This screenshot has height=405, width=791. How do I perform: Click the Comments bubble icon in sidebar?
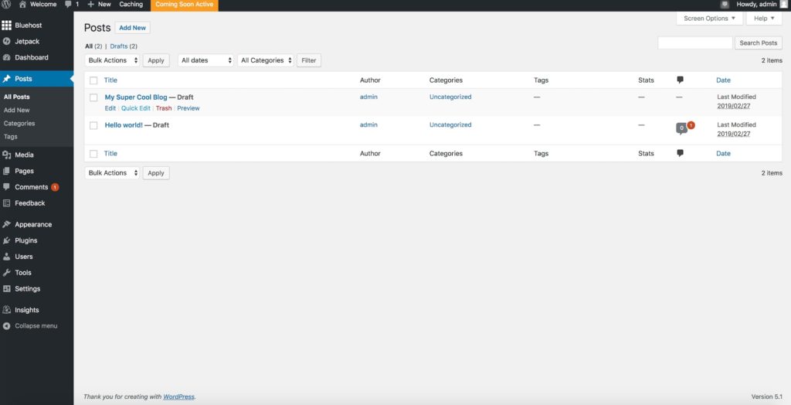(6, 187)
